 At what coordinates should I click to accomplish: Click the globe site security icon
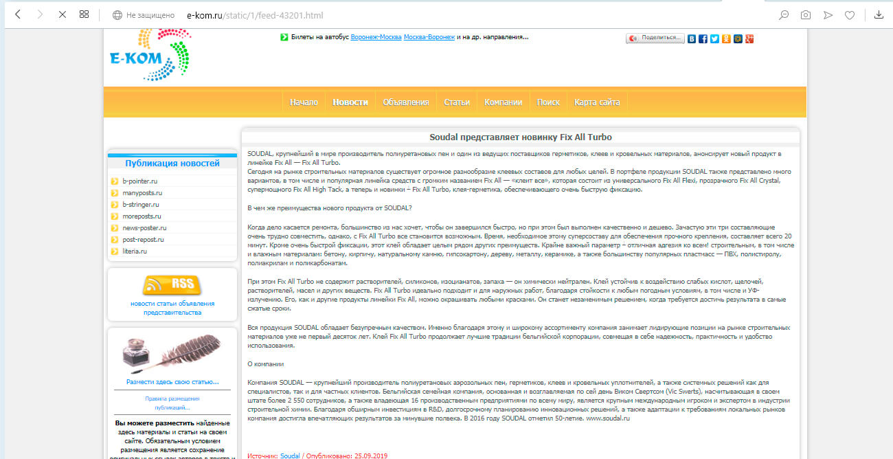click(x=117, y=15)
